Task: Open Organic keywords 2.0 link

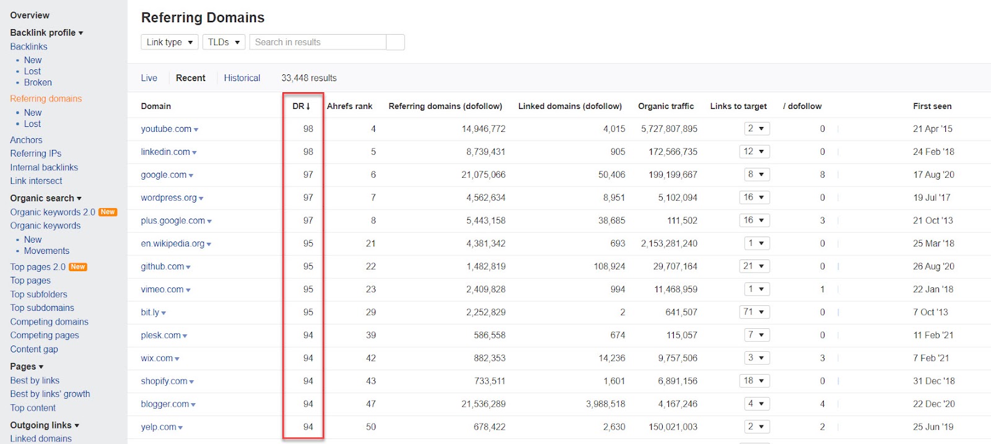Action: pos(53,212)
